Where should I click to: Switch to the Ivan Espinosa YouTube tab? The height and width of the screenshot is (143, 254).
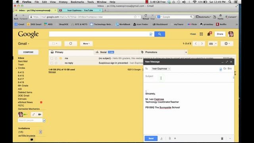coord(80,10)
